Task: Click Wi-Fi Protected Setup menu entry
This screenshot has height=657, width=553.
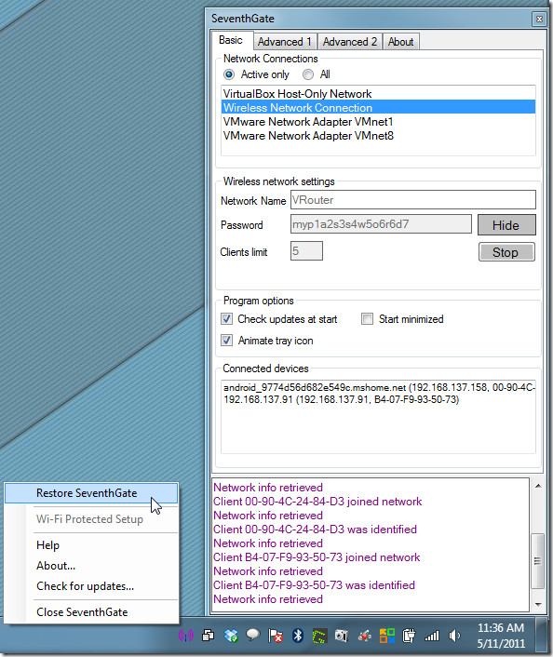Action: point(91,519)
